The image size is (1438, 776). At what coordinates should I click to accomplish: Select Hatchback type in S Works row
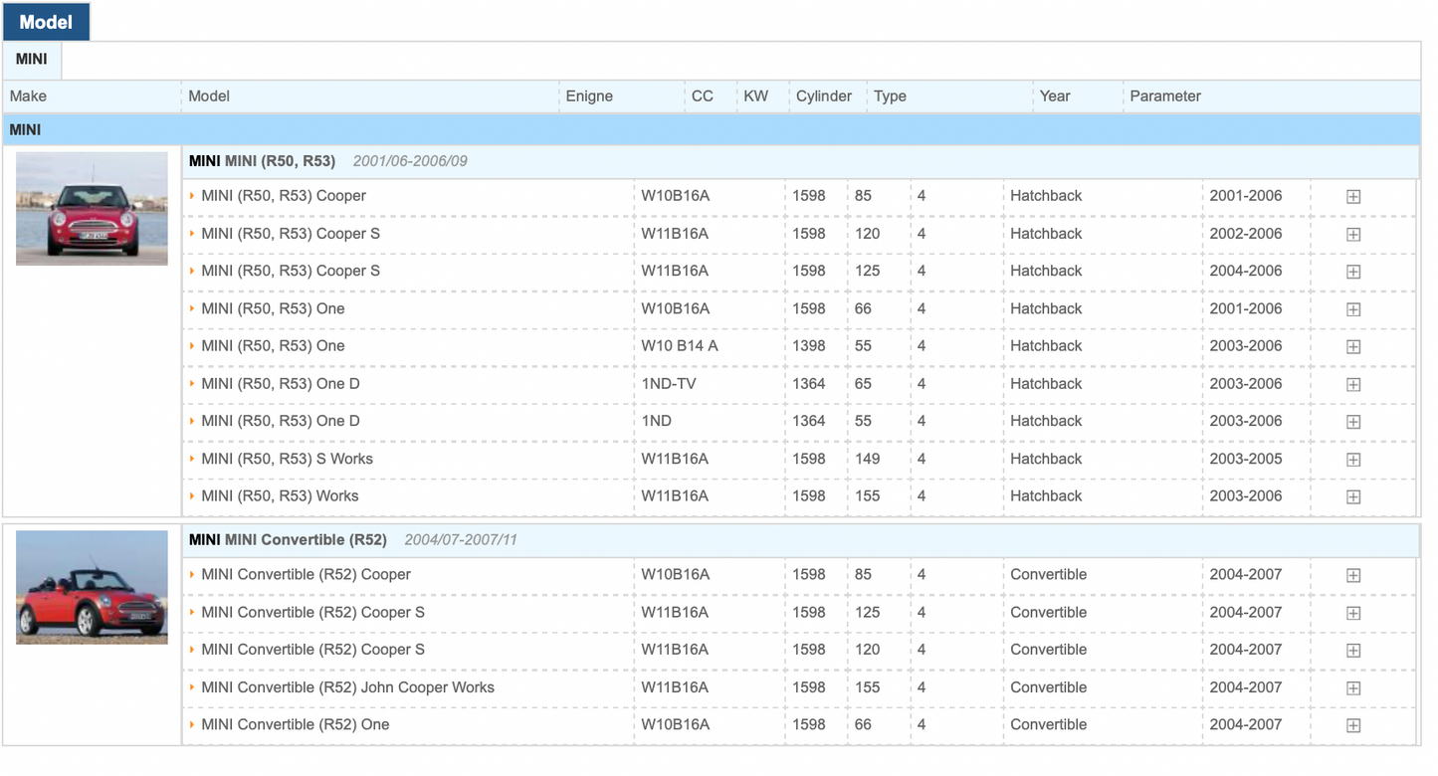coord(1046,459)
